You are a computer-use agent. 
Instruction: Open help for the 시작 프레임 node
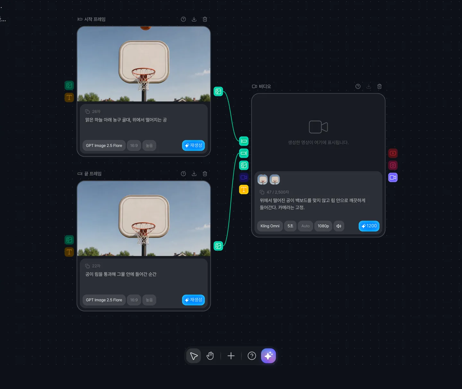[x=183, y=19]
